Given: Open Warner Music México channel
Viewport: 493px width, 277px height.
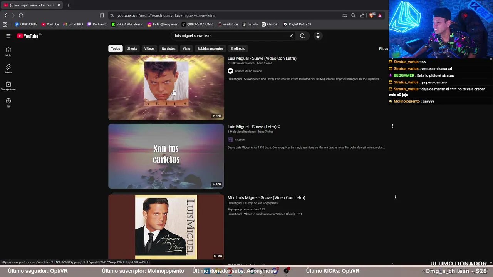Looking at the screenshot, I should (x=248, y=71).
